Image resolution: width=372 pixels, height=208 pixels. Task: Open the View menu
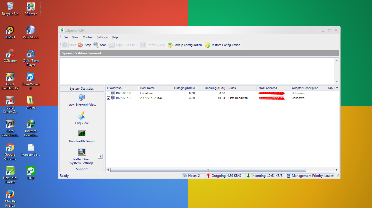(x=75, y=37)
